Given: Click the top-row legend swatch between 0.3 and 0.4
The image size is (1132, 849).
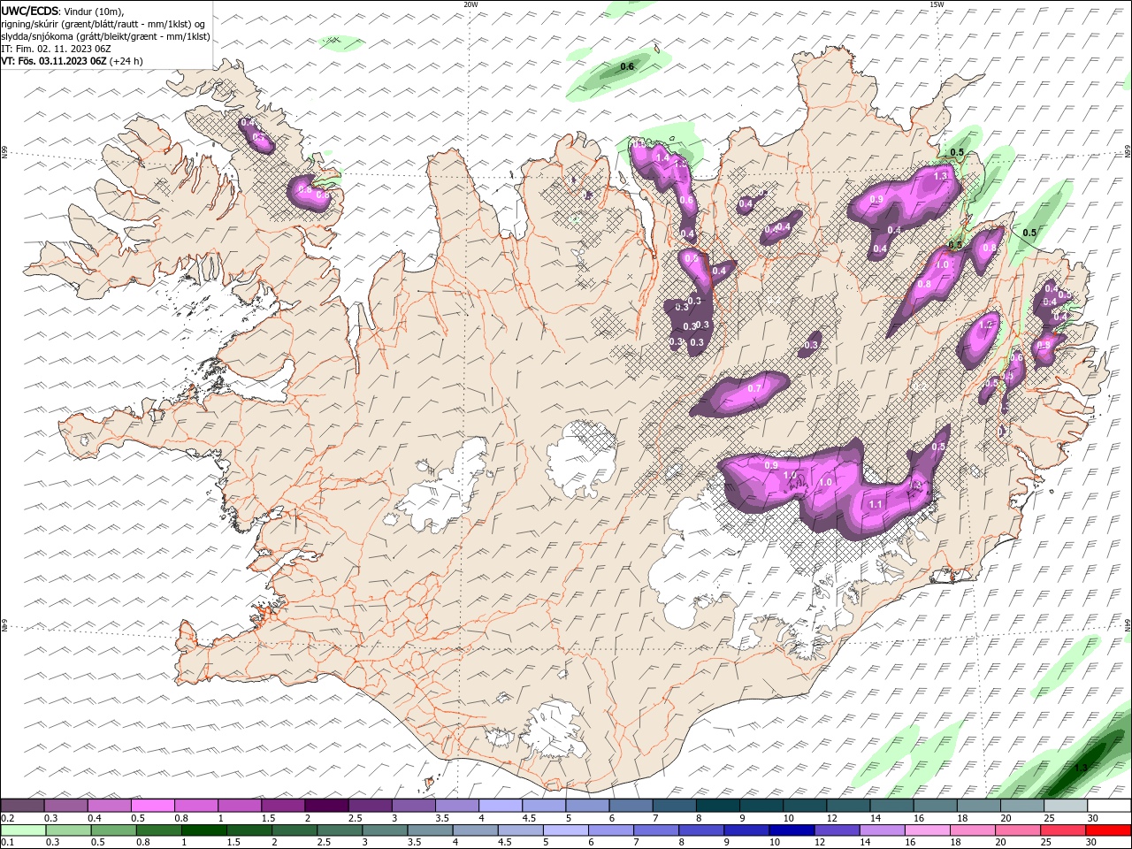Looking at the screenshot, I should (x=65, y=806).
